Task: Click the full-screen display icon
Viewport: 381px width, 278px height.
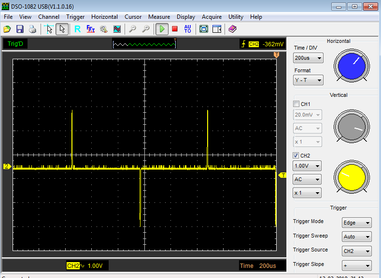Action: (204, 29)
